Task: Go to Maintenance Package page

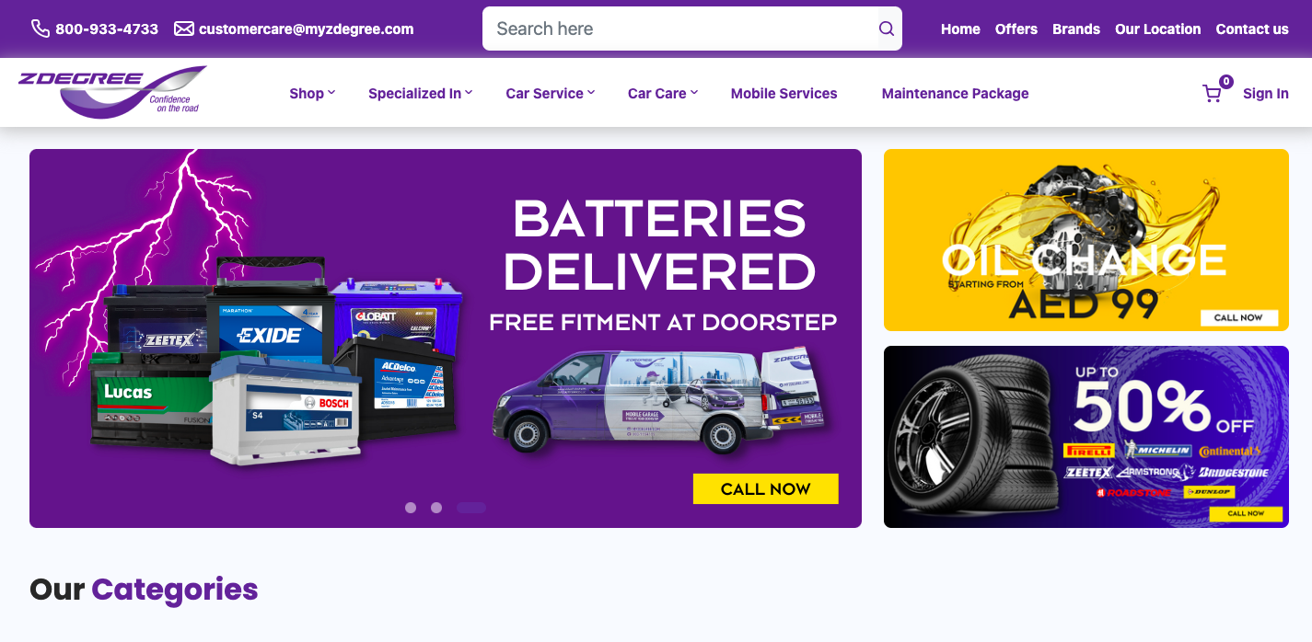Action: tap(955, 93)
